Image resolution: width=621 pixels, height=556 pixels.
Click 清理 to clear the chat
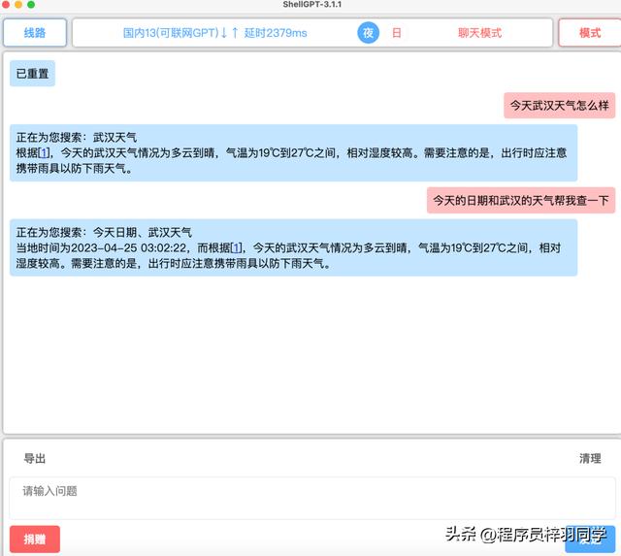[x=589, y=459]
